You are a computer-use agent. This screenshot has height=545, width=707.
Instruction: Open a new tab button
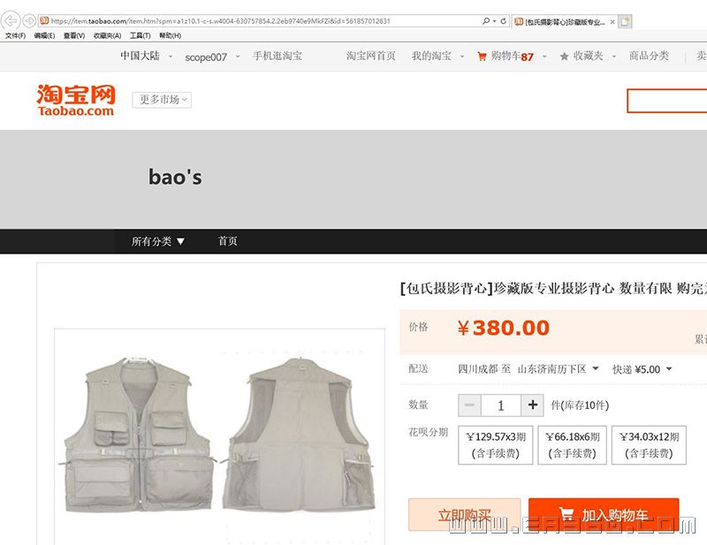click(625, 21)
